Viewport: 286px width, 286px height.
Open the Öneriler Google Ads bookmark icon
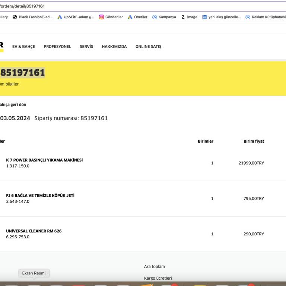130,17
